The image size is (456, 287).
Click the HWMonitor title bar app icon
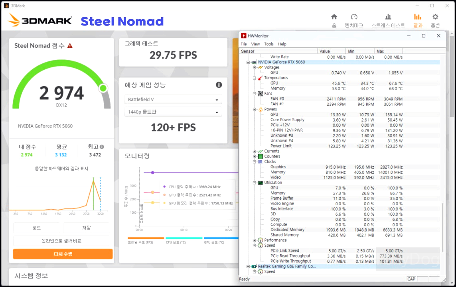point(243,36)
